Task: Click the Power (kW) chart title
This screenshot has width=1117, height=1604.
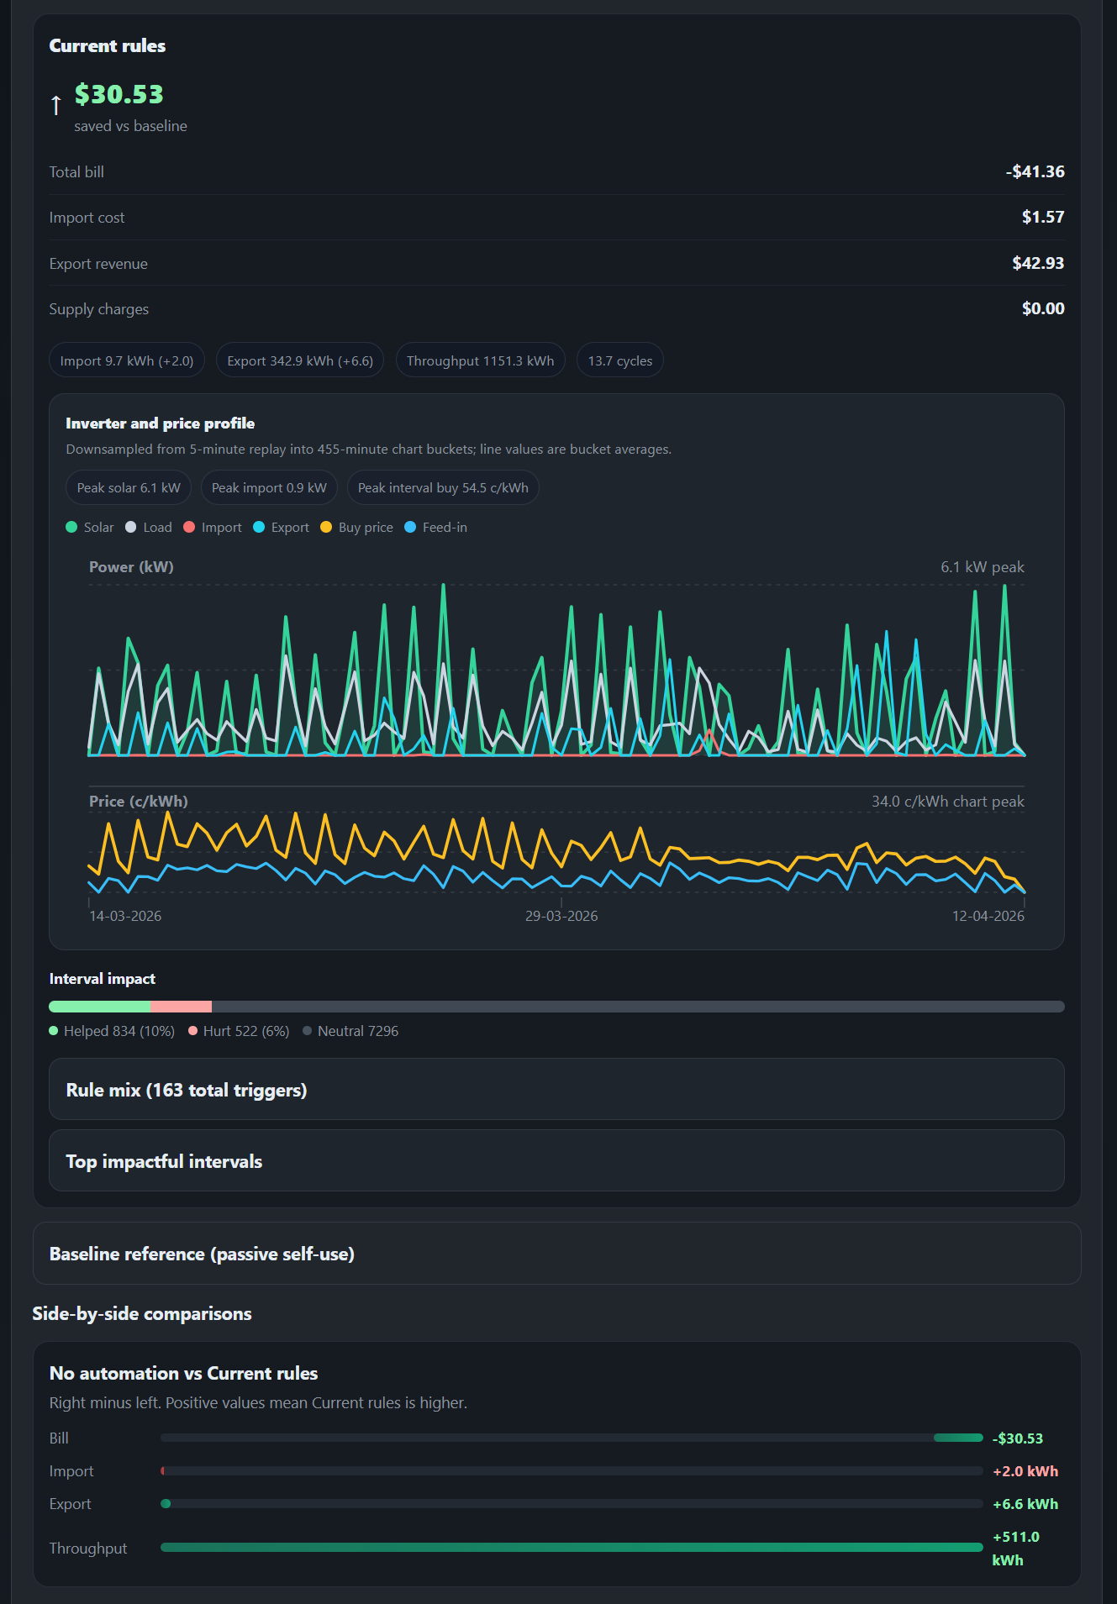Action: click(x=131, y=567)
